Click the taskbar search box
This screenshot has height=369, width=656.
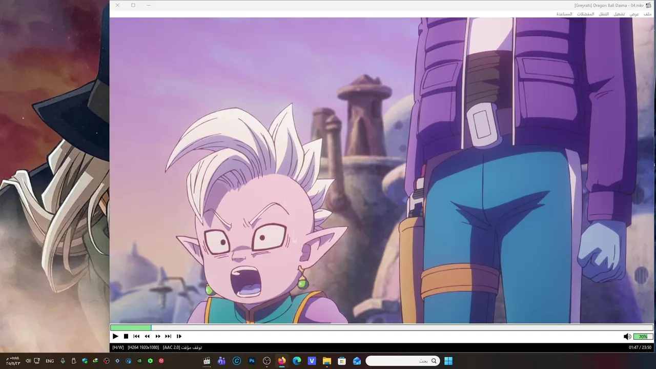coord(403,361)
